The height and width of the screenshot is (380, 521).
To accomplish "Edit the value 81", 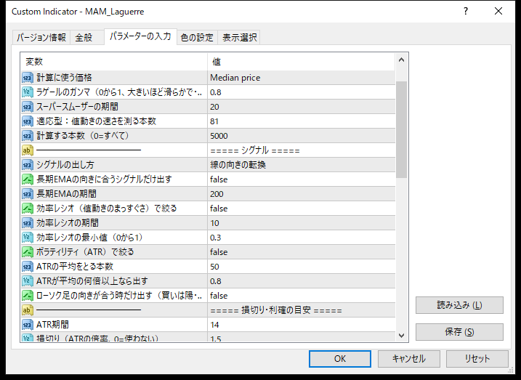I will tap(302, 121).
